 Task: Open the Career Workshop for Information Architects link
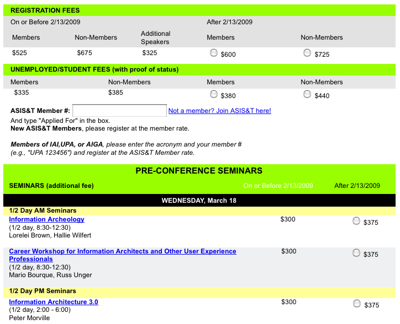point(123,251)
